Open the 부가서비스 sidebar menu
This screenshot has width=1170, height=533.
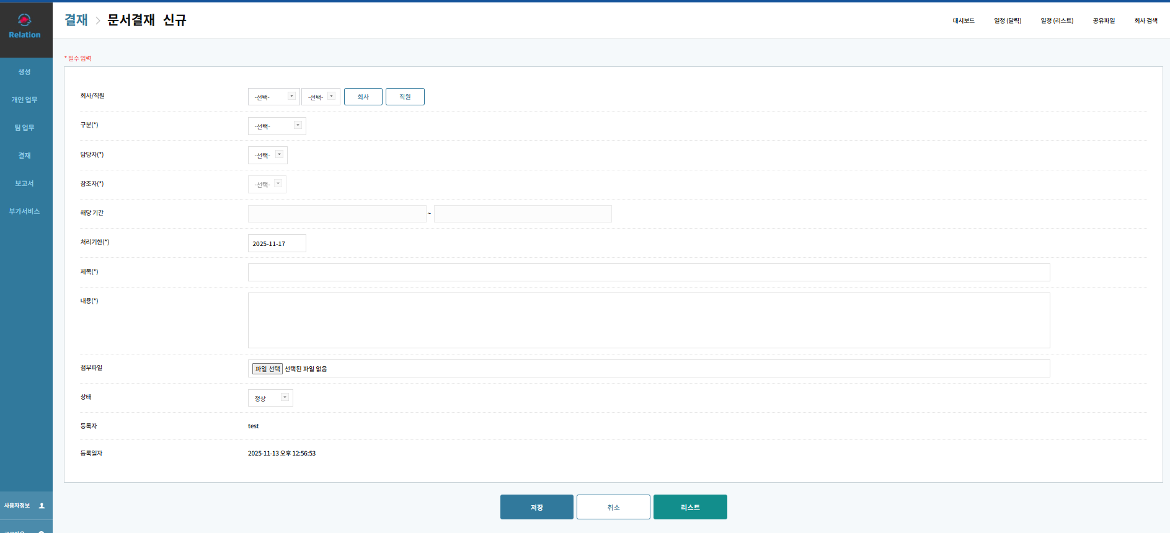[x=25, y=211]
